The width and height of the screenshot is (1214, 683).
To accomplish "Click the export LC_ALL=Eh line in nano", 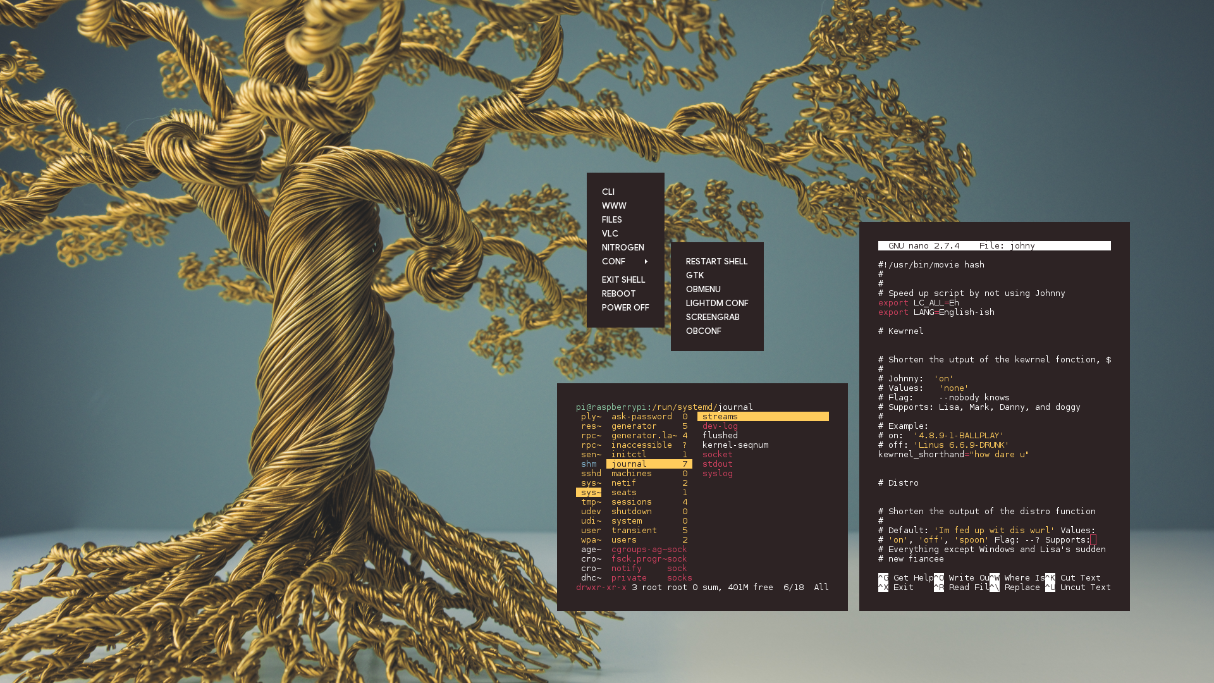I will pyautogui.click(x=919, y=302).
